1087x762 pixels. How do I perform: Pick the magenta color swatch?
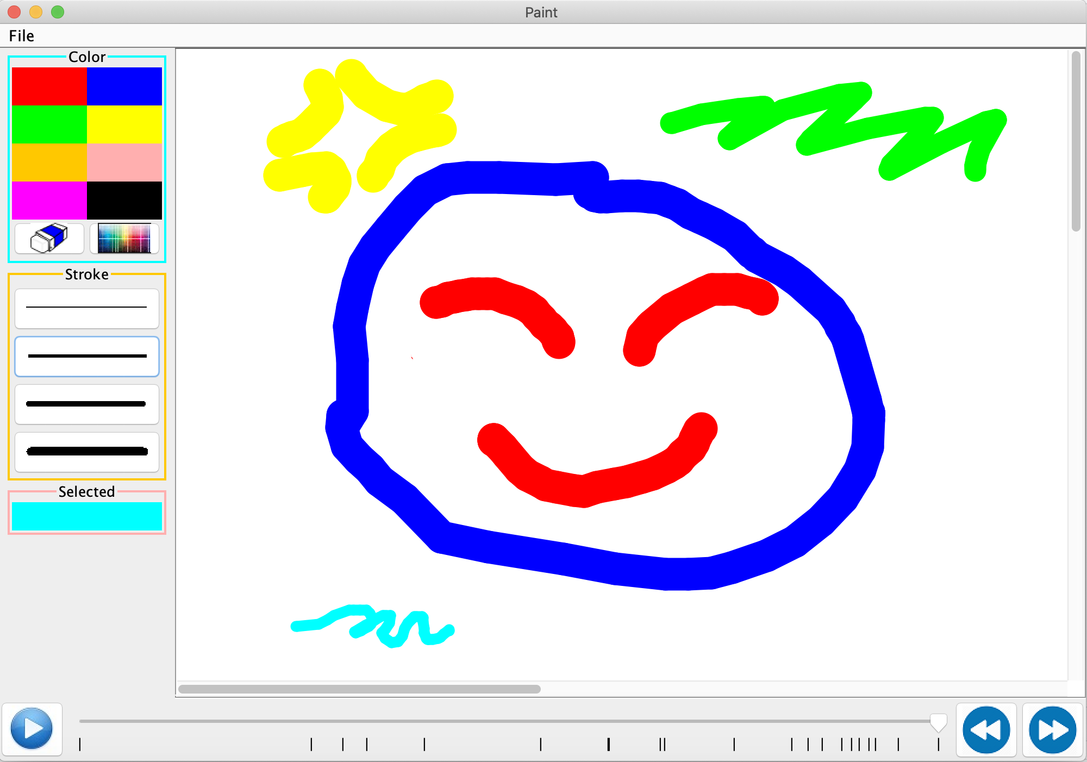tap(49, 201)
